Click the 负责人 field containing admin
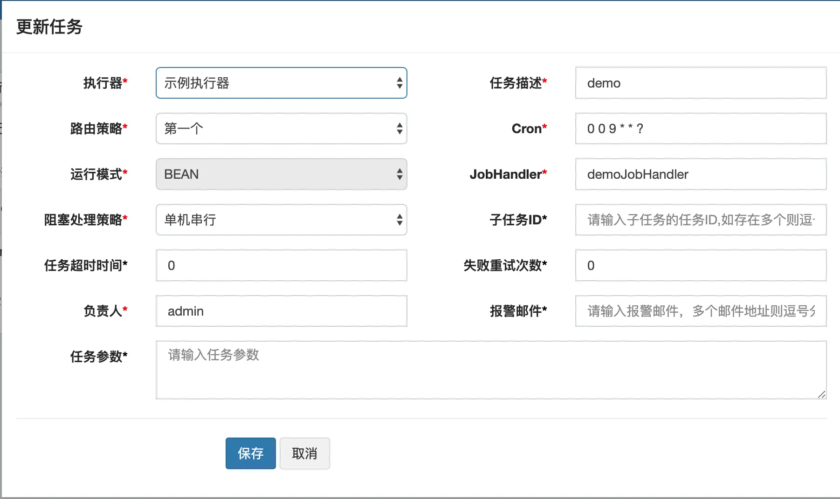The height and width of the screenshot is (499, 840). (x=281, y=311)
